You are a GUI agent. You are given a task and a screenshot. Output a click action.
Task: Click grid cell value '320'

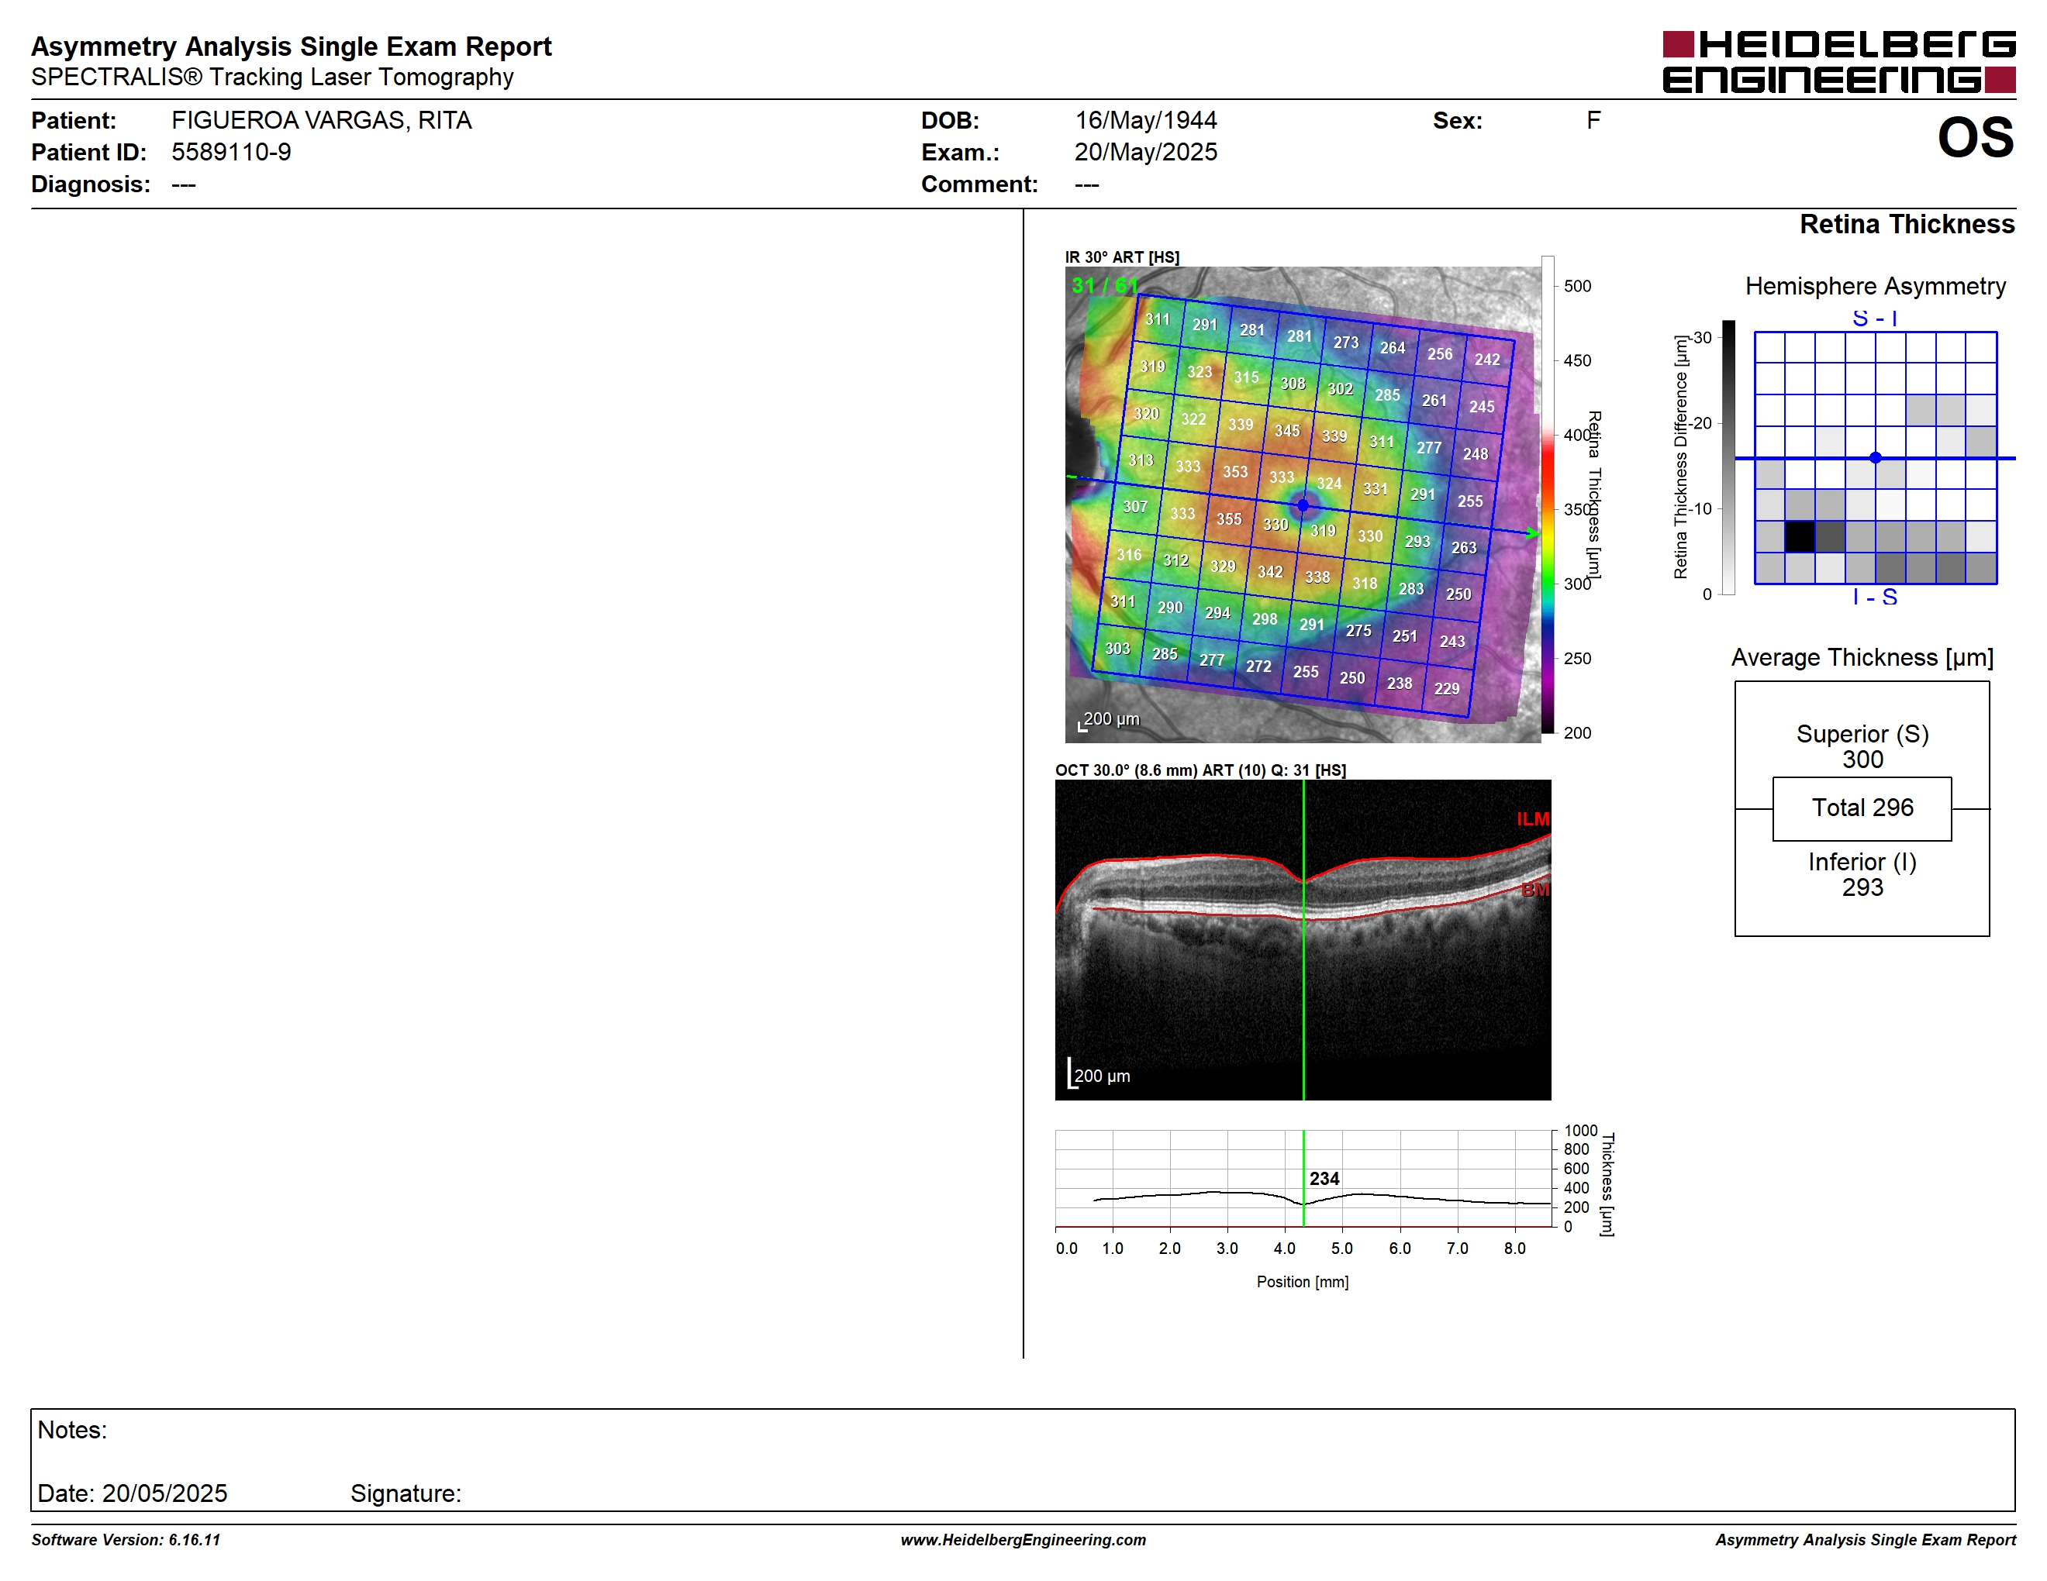[1146, 413]
